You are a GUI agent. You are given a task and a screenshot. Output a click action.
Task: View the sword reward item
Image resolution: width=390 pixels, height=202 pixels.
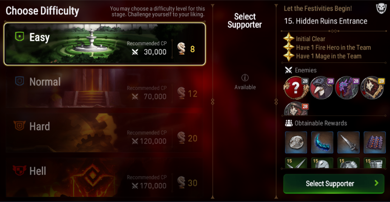click(348, 142)
